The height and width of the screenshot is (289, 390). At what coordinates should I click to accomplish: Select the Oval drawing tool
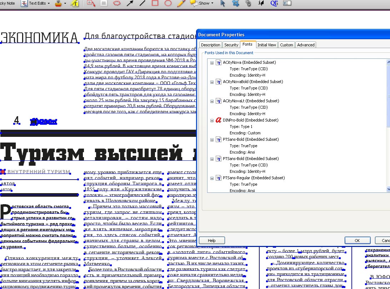[x=168, y=3]
